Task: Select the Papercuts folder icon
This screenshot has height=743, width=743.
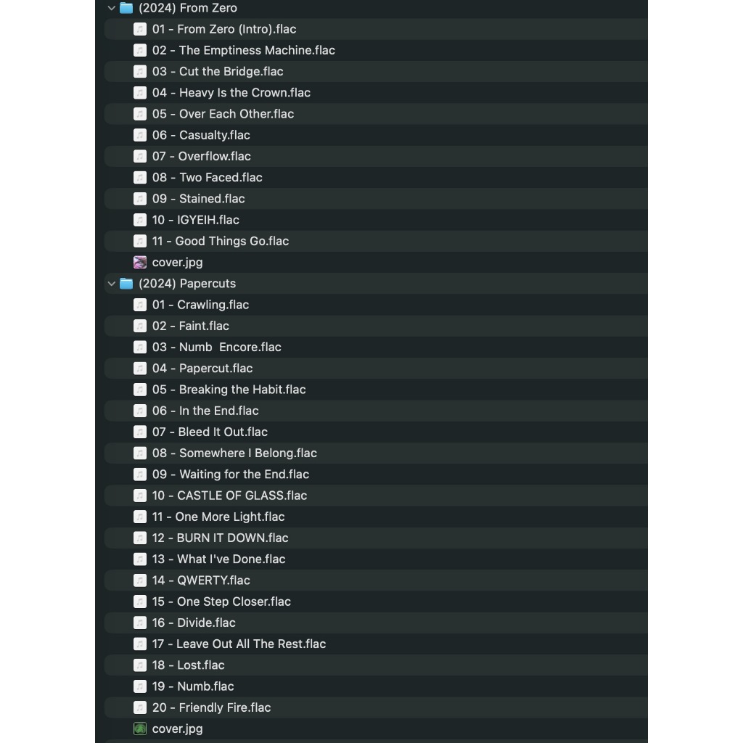Action: pyautogui.click(x=126, y=284)
